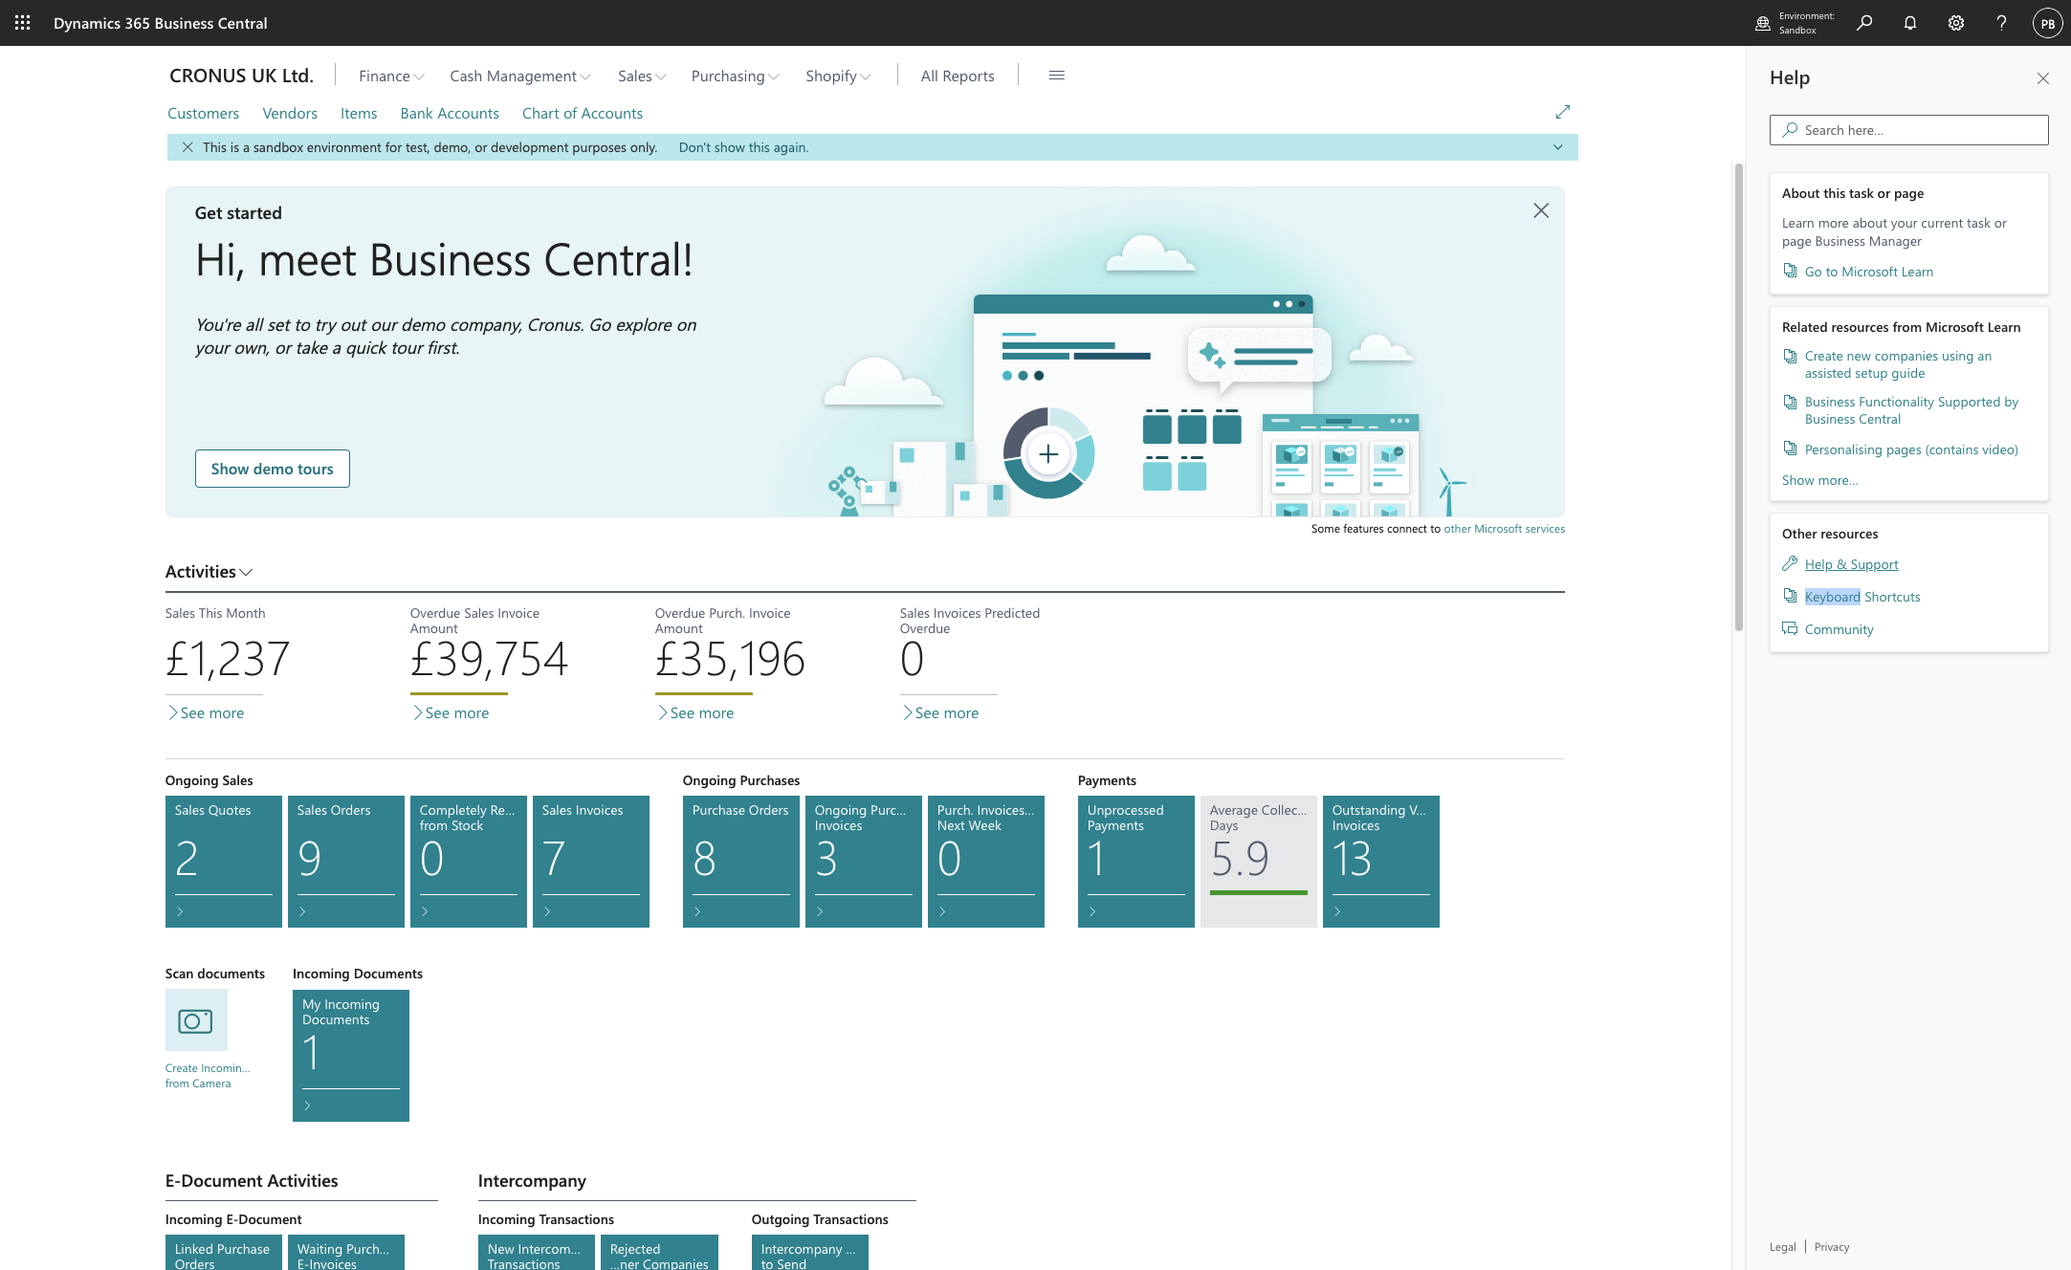Open the Purchase Orders tile
2071x1270 pixels.
click(x=741, y=862)
